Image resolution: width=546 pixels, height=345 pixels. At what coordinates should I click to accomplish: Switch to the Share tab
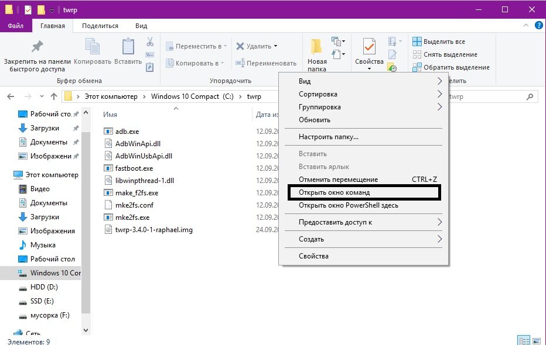[100, 26]
